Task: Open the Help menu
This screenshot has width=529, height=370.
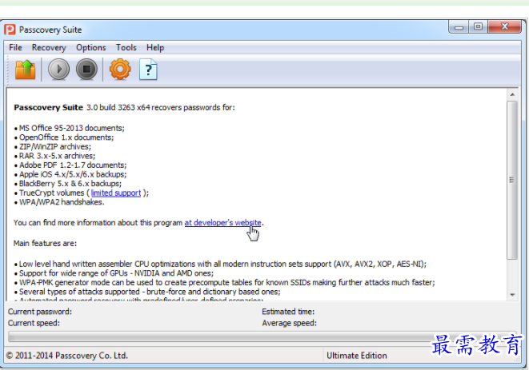Action: [x=155, y=47]
